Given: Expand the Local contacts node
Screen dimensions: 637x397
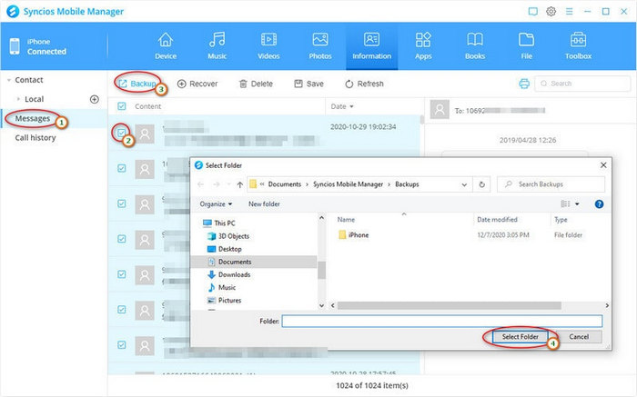Looking at the screenshot, I should pos(18,99).
